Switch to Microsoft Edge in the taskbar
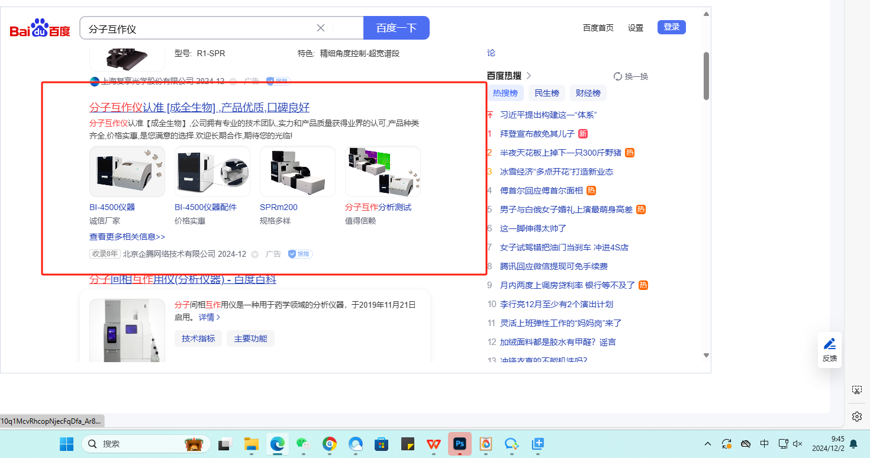This screenshot has width=870, height=458. pos(276,444)
